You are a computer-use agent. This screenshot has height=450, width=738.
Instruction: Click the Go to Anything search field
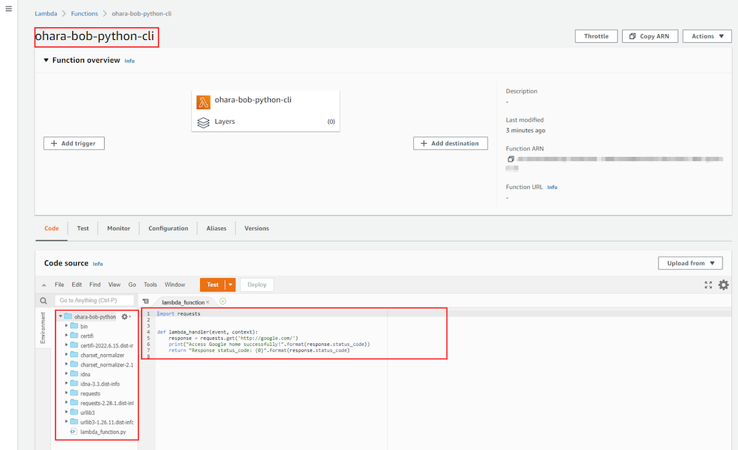click(x=95, y=300)
